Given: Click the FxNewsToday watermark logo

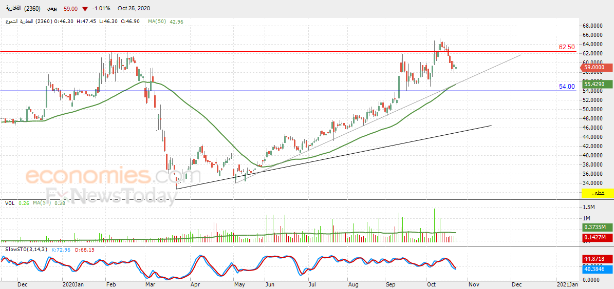Looking at the screenshot, I should coord(111,195).
